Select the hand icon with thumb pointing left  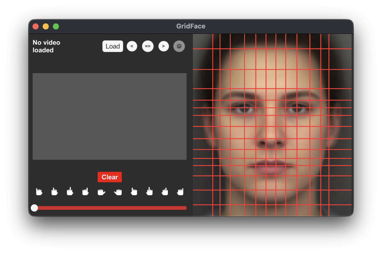click(x=118, y=192)
